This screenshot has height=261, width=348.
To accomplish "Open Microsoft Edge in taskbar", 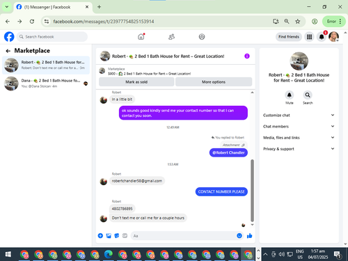I will 109,255.
